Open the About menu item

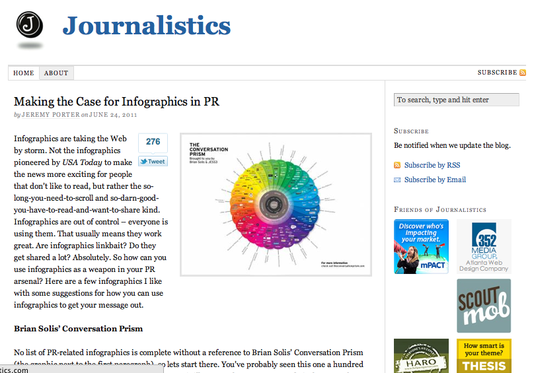coord(56,73)
